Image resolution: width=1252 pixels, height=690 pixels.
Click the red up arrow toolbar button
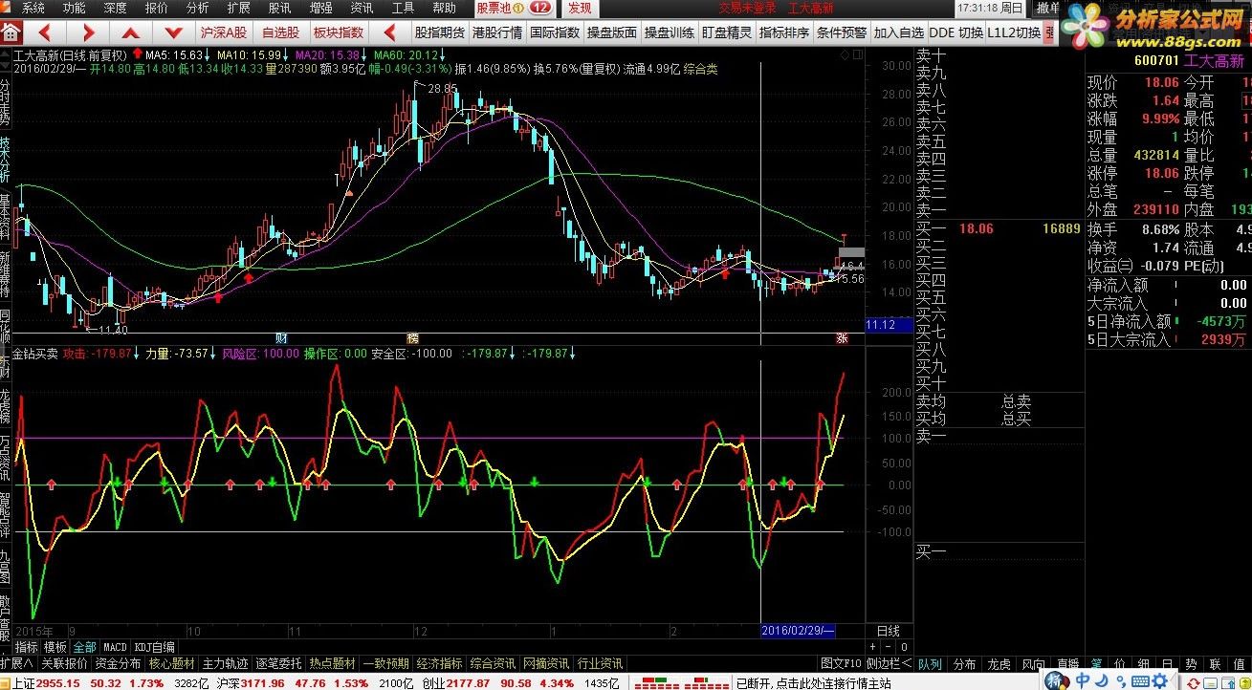point(130,32)
